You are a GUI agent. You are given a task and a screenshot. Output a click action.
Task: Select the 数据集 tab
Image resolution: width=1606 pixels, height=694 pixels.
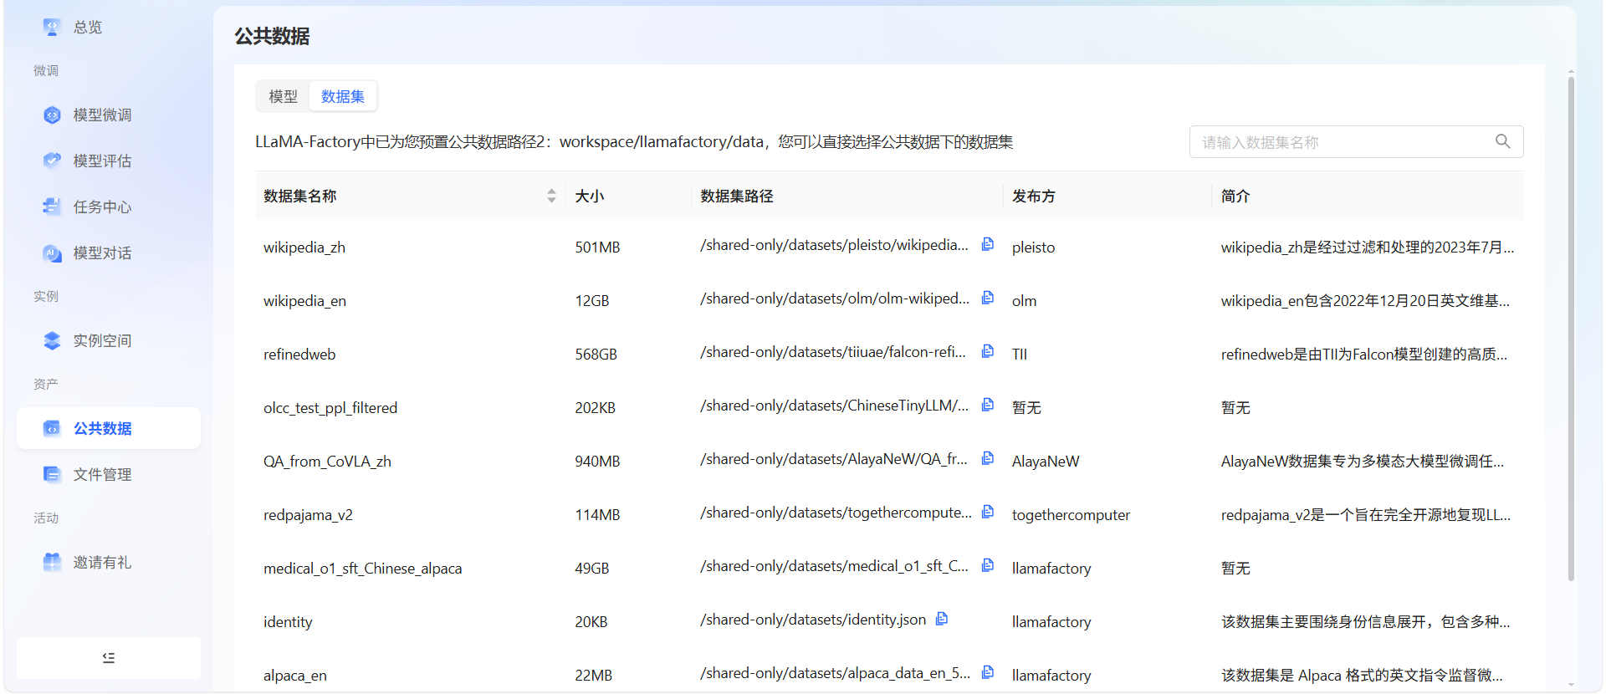[343, 96]
